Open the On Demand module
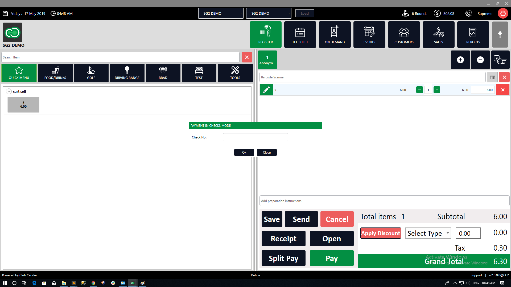The width and height of the screenshot is (511, 287). click(335, 35)
